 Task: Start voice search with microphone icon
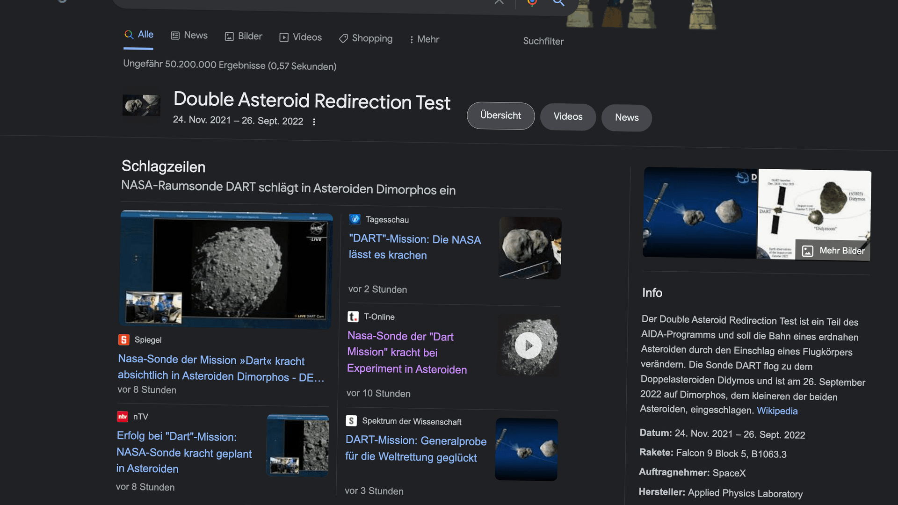pyautogui.click(x=532, y=2)
